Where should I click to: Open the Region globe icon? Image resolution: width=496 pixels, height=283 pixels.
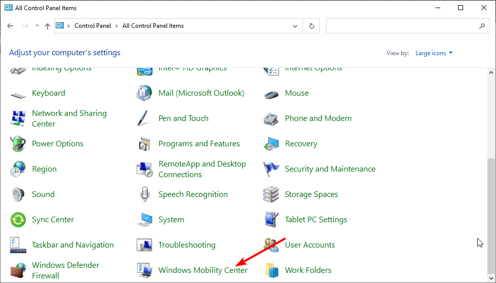click(x=18, y=169)
